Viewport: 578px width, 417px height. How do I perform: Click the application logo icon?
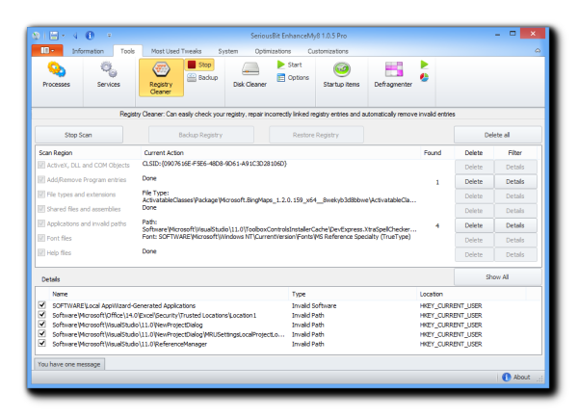coord(37,36)
